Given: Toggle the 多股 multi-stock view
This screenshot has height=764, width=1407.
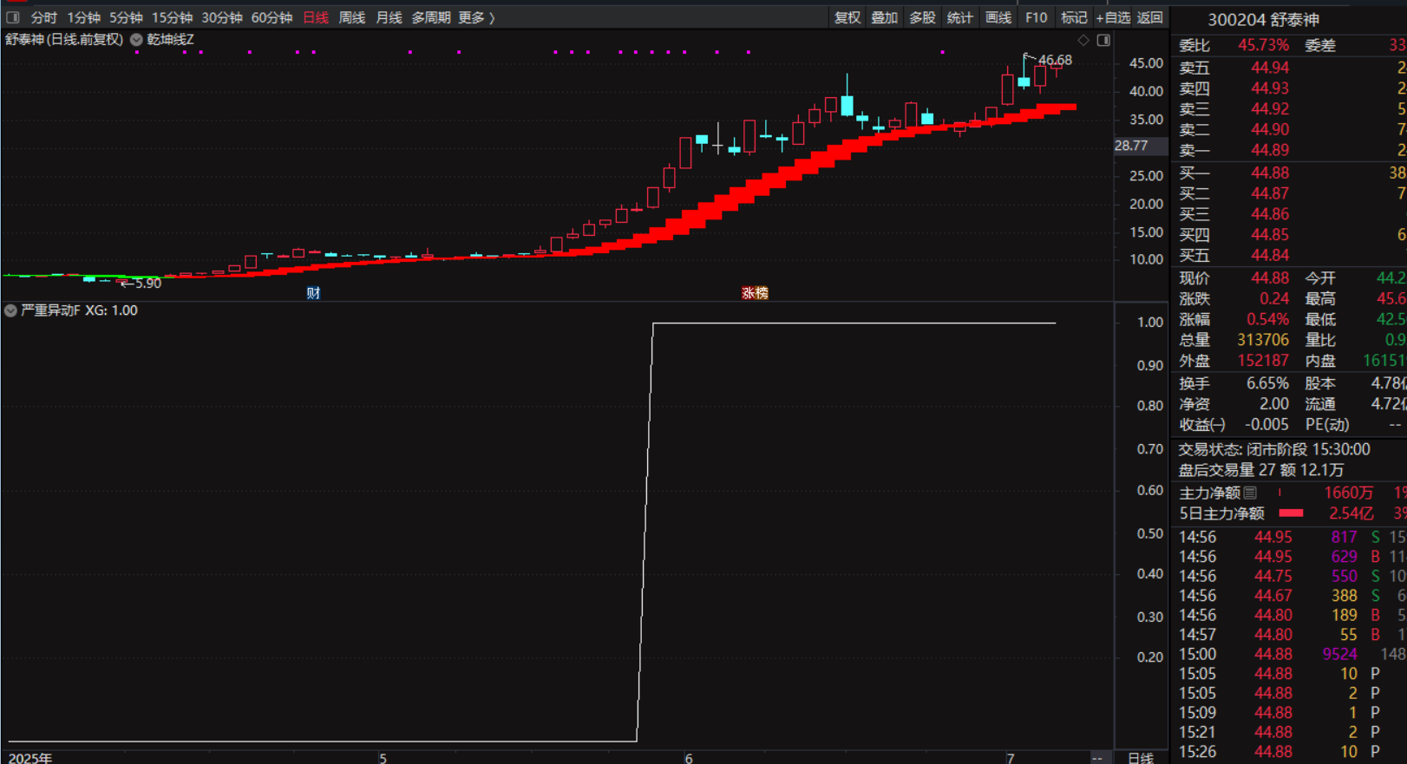Looking at the screenshot, I should (x=922, y=17).
